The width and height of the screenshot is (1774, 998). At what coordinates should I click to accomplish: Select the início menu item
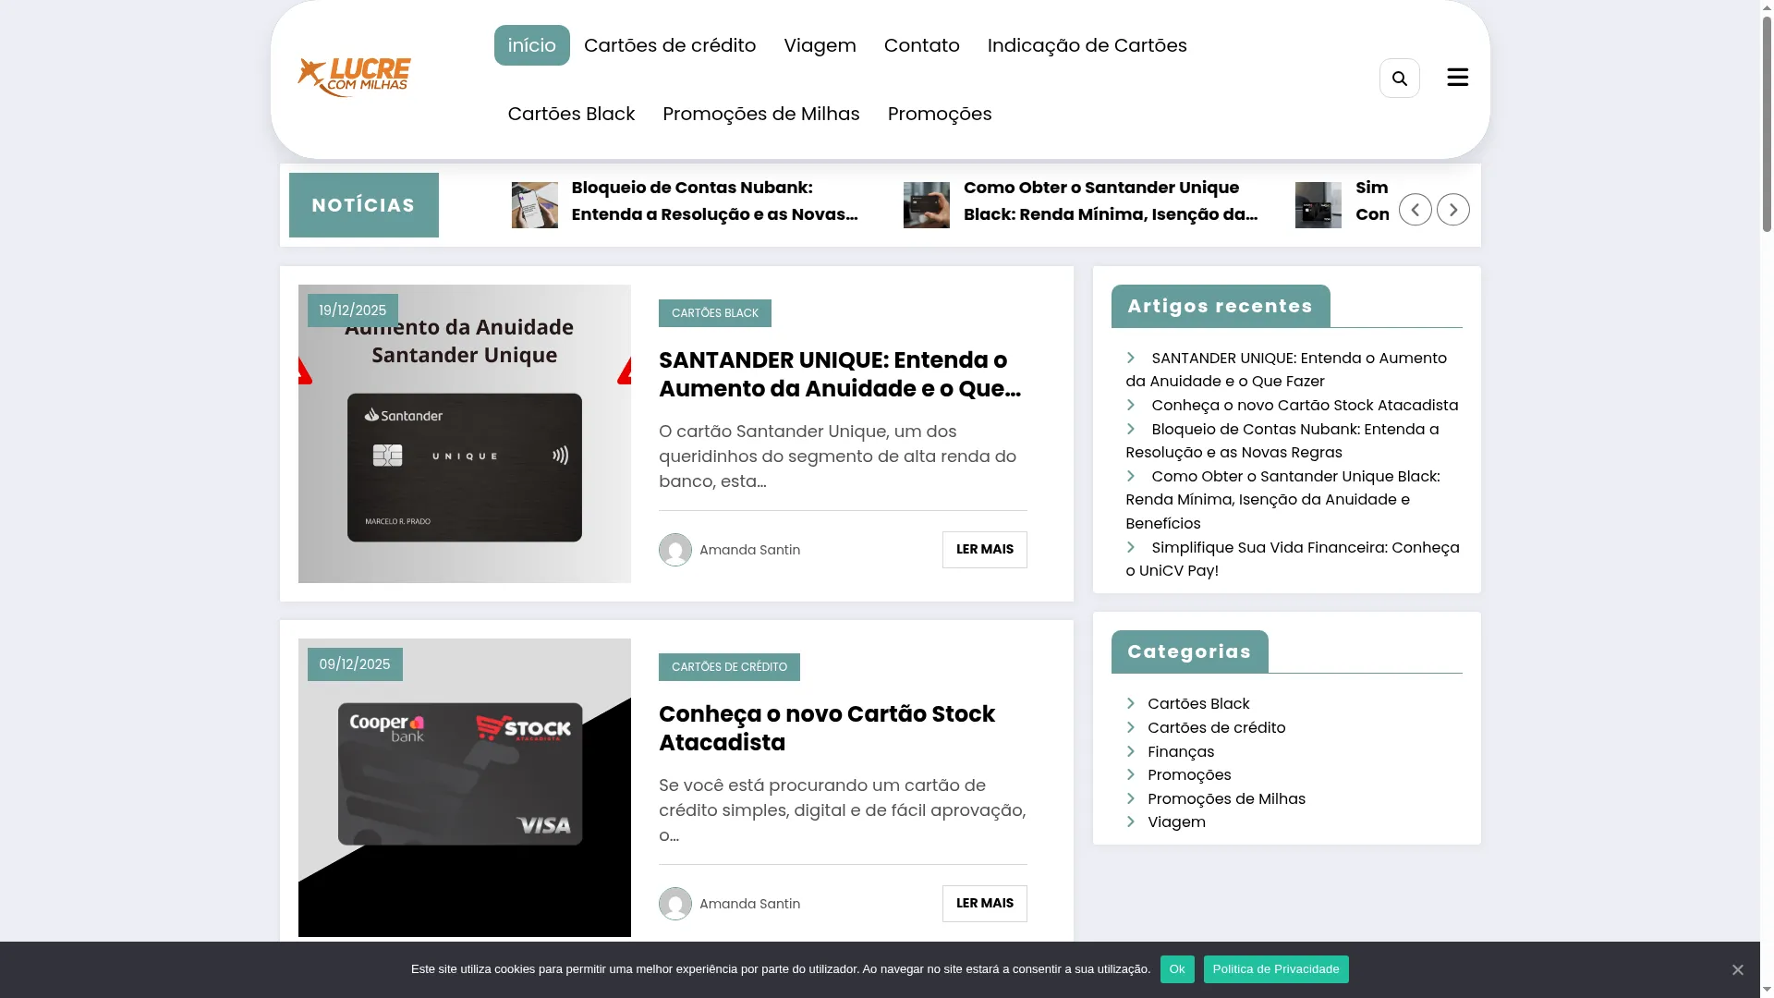[531, 45]
